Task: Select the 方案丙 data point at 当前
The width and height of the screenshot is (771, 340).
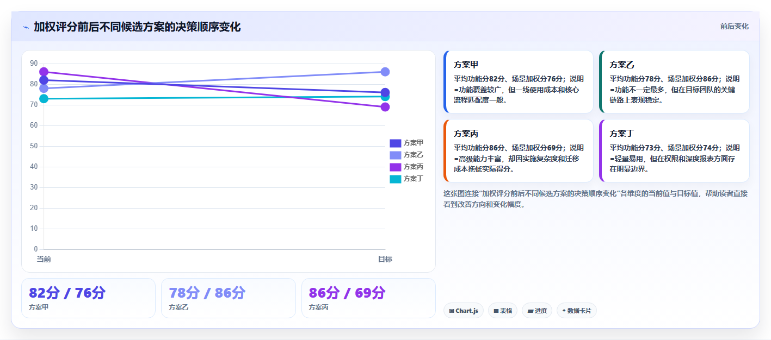Action: point(44,72)
